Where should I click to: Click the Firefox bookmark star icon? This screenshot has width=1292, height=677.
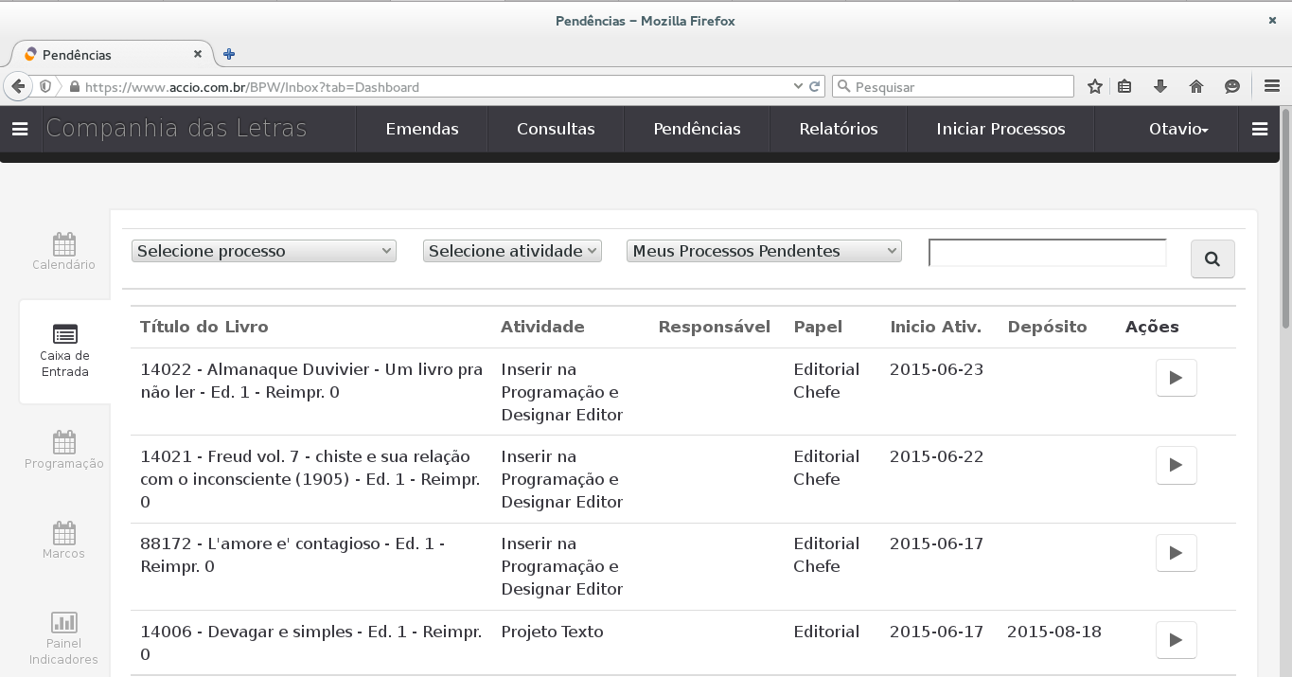1095,87
